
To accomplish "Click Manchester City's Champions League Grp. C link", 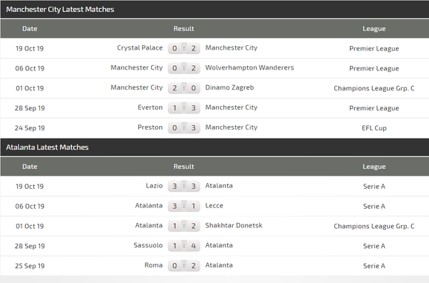I will 374,88.
